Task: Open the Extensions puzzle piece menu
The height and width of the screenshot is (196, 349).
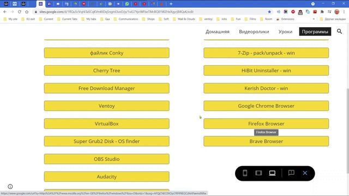Action: tap(322, 12)
